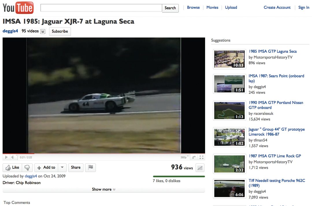Select the '7,093 views' text
The height and width of the screenshot is (206, 312).
pos(258,197)
